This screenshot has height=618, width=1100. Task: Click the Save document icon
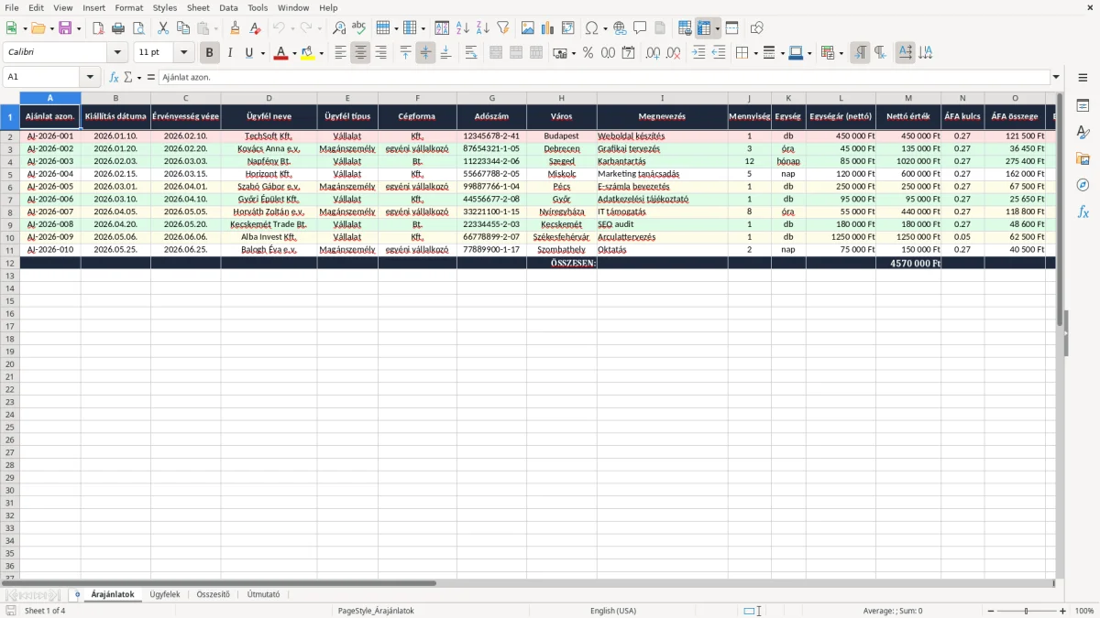coord(65,28)
